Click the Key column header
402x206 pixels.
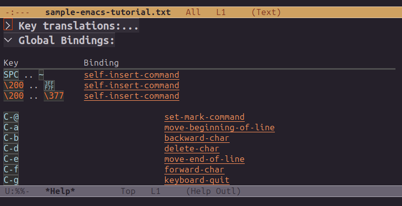click(11, 63)
